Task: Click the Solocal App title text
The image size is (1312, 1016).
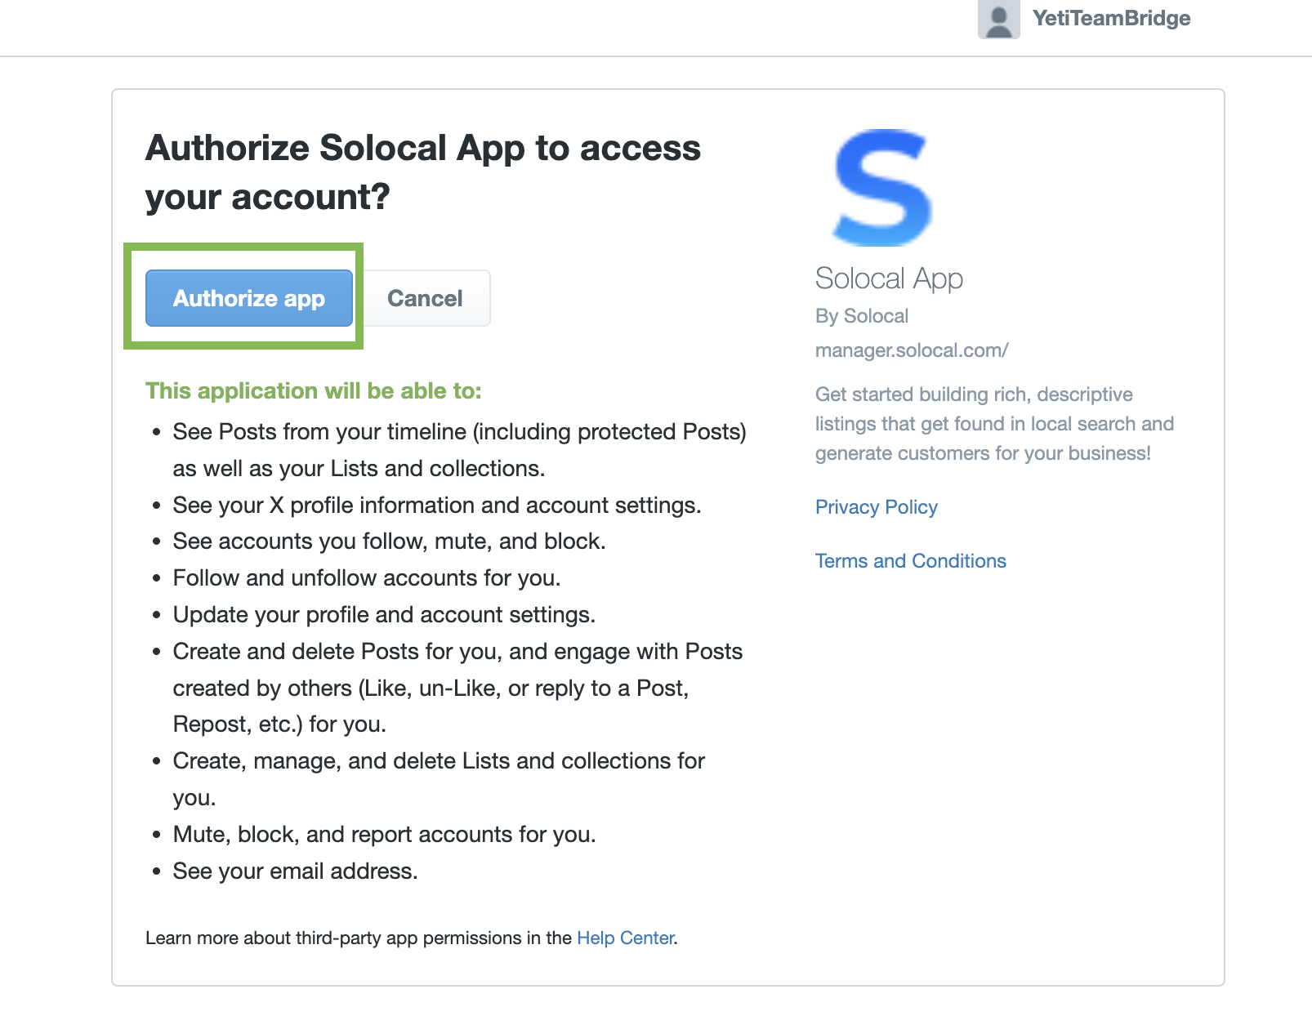Action: (889, 279)
